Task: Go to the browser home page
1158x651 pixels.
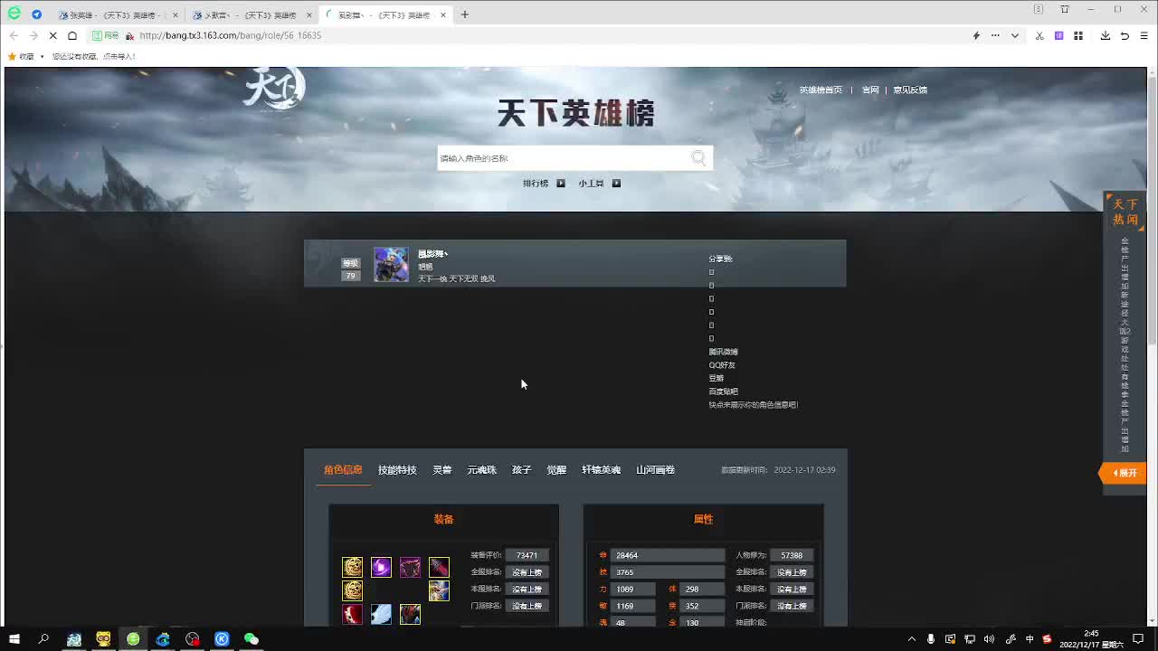Action: tap(72, 35)
